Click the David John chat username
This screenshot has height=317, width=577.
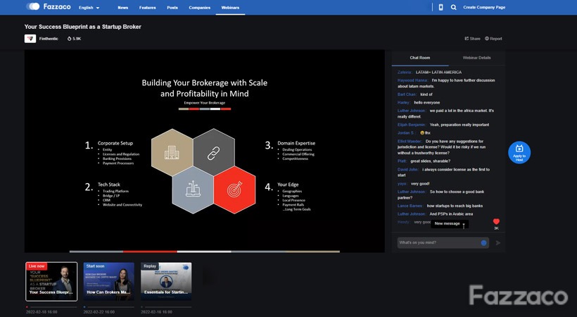tap(407, 170)
